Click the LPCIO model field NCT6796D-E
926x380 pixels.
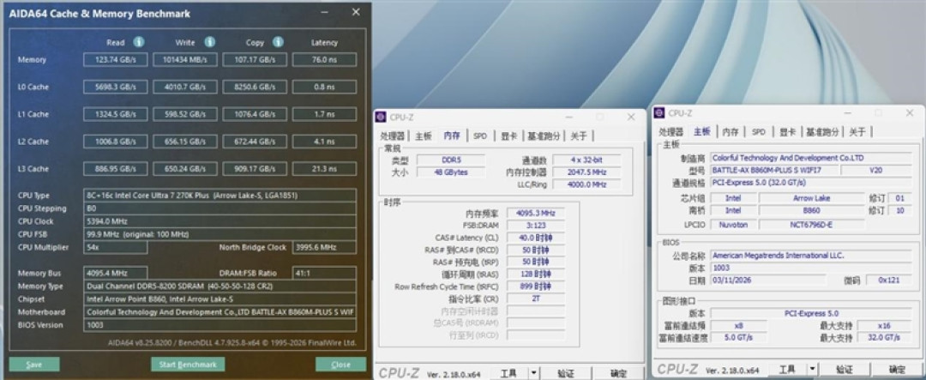click(x=811, y=225)
